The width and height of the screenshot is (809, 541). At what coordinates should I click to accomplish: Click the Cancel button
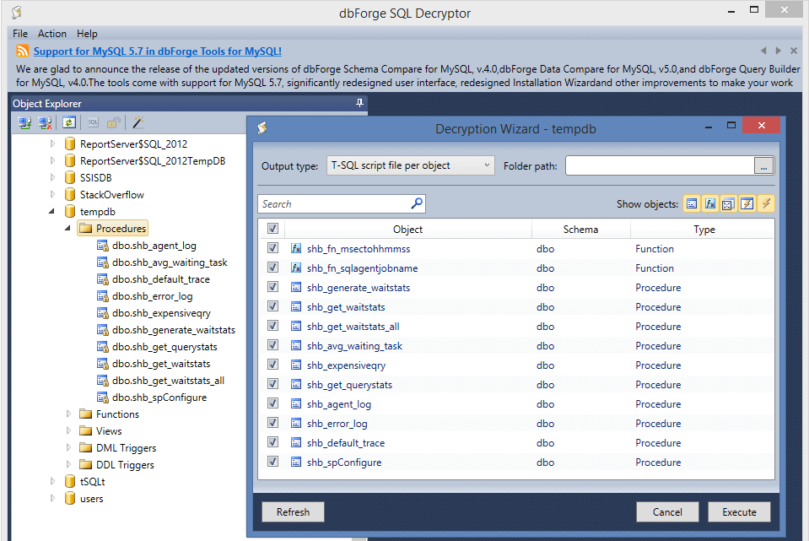pos(667,512)
